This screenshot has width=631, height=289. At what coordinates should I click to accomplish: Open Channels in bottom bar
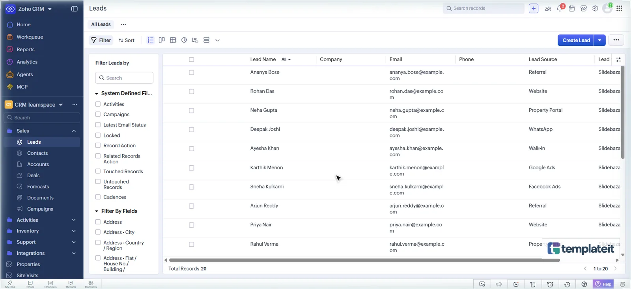50,284
